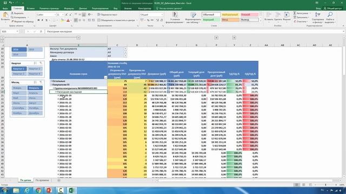Apply the Хороший cell style
This screenshot has height=194, width=346.
pyautogui.click(x=211, y=20)
